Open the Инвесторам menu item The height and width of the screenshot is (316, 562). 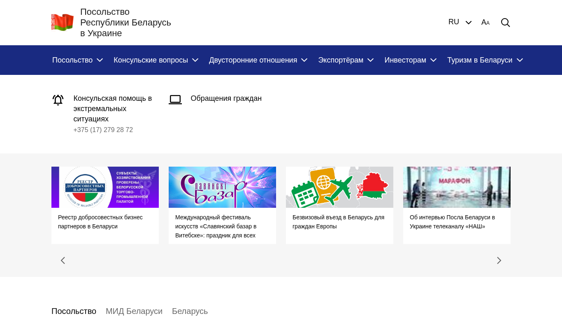point(410,60)
